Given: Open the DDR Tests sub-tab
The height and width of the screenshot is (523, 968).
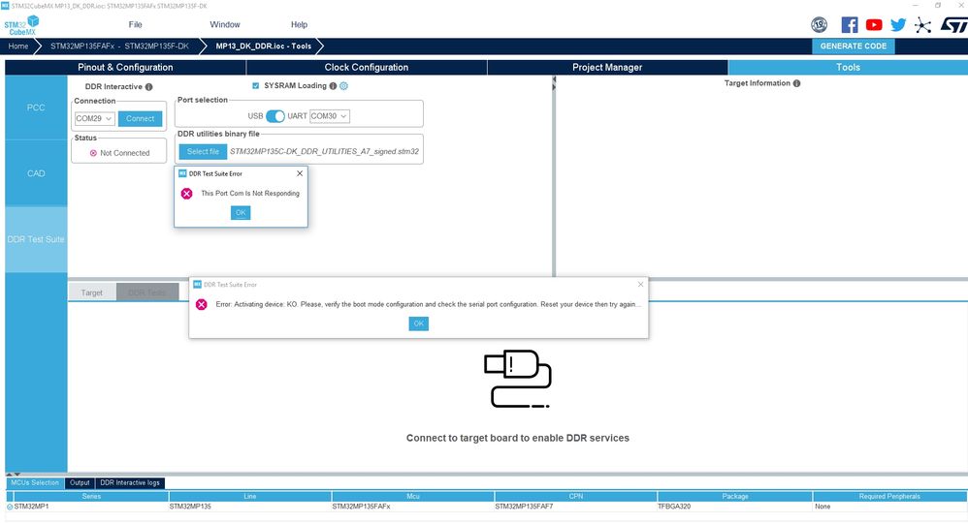Looking at the screenshot, I should click(146, 292).
